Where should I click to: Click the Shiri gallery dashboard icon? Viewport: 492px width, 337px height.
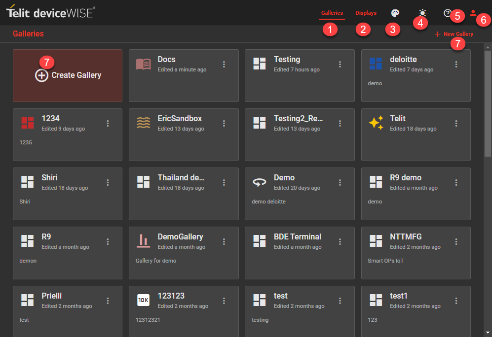[x=27, y=182]
